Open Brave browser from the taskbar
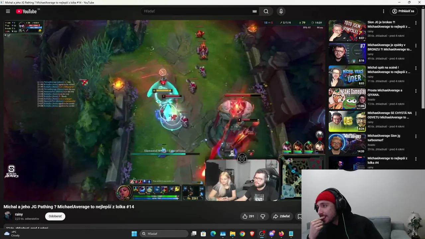Screen dimensions: 425x239 (252, 234)
